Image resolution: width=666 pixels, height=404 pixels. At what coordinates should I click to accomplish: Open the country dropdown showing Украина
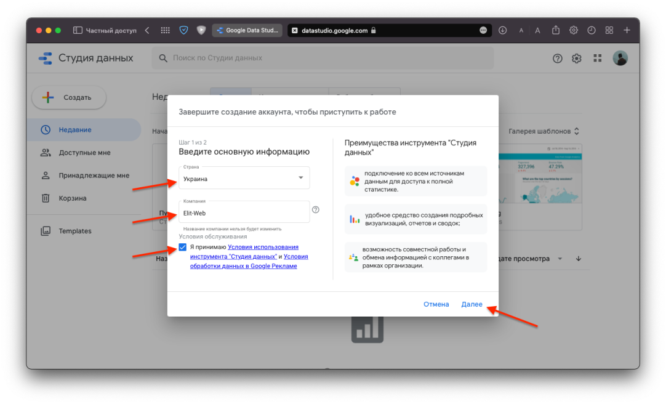pos(244,178)
